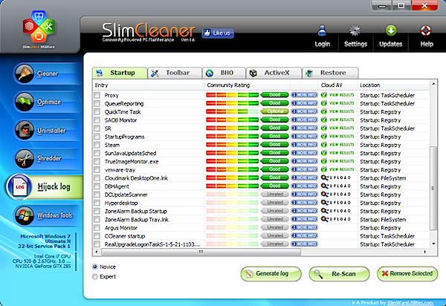View Cloud AV results for Proxy

(337, 95)
